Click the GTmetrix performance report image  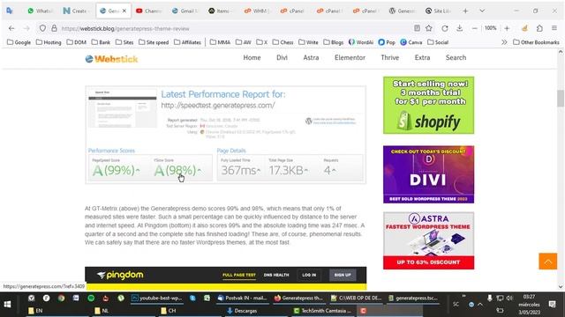point(226,135)
